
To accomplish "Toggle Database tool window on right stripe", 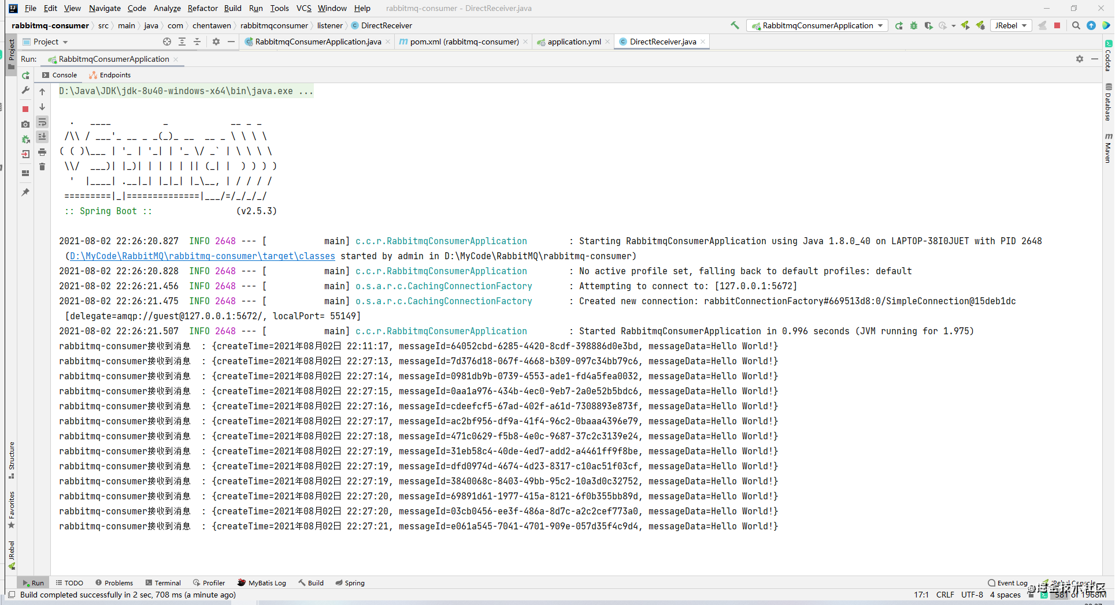I will [1108, 102].
